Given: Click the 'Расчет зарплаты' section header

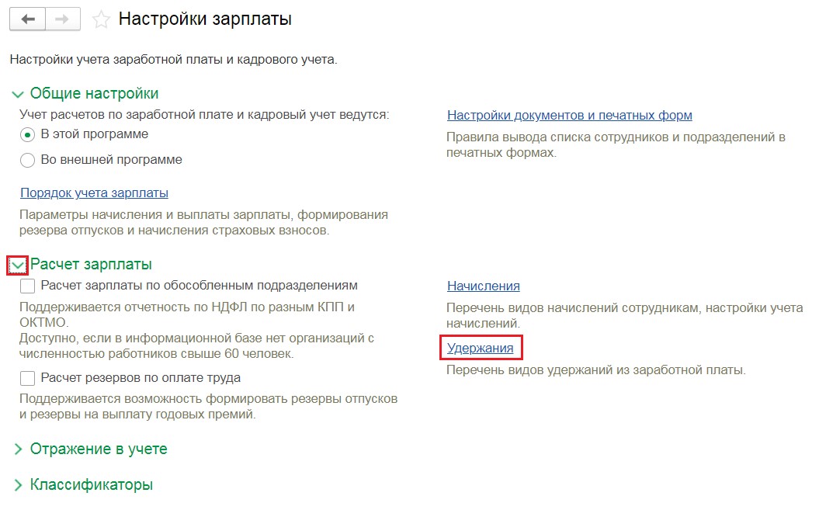Looking at the screenshot, I should coord(91,265).
